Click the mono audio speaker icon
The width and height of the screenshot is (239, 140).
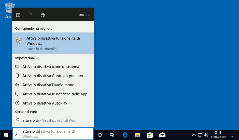pos(17,84)
